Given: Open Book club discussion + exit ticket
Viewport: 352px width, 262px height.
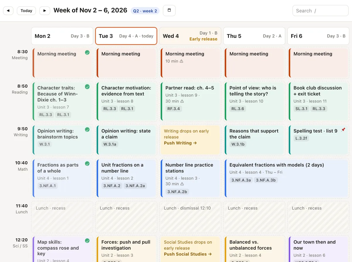Looking at the screenshot, I should coord(318,101).
